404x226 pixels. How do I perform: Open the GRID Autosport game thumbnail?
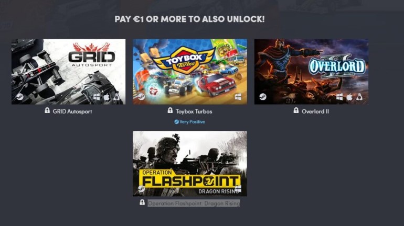tap(69, 72)
